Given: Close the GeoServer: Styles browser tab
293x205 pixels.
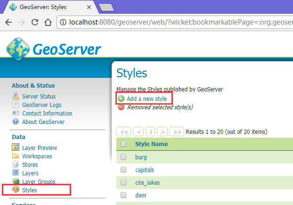Looking at the screenshot, I should (89, 7).
